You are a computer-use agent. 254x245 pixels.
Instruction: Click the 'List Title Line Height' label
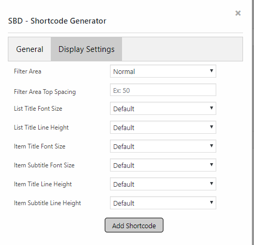click(x=41, y=127)
